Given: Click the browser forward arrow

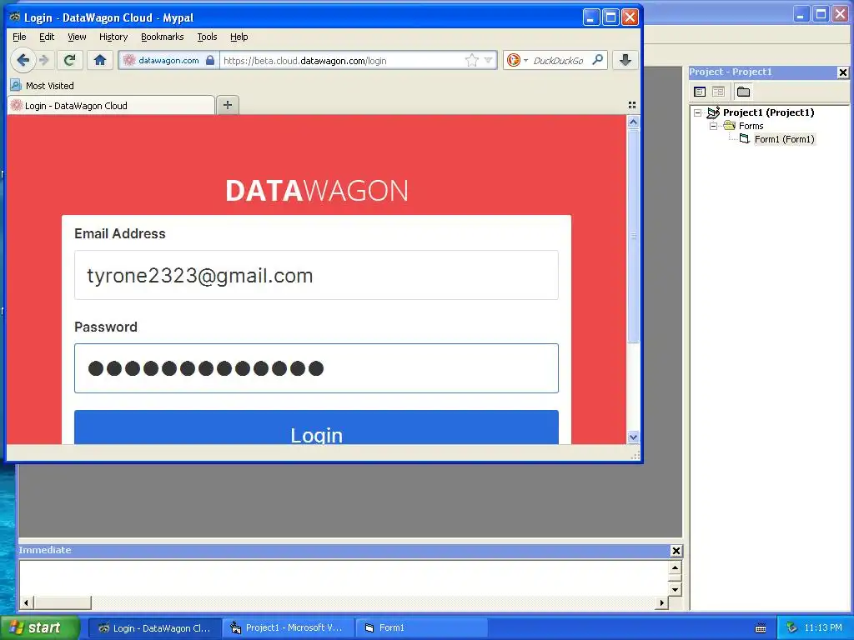Looking at the screenshot, I should click(x=45, y=60).
